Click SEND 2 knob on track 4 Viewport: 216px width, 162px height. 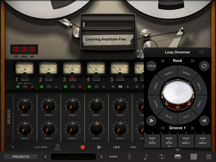coord(97,129)
